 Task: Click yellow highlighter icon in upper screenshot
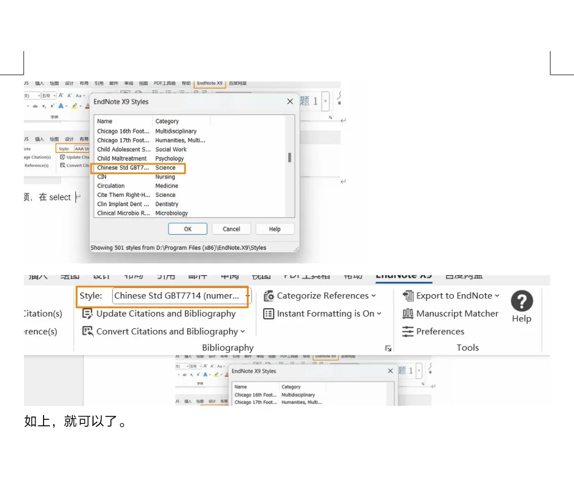point(75,106)
